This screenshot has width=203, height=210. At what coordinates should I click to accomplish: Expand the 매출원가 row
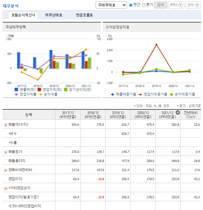point(5,152)
